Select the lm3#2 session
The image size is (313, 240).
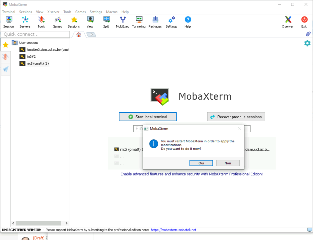(x=28, y=57)
